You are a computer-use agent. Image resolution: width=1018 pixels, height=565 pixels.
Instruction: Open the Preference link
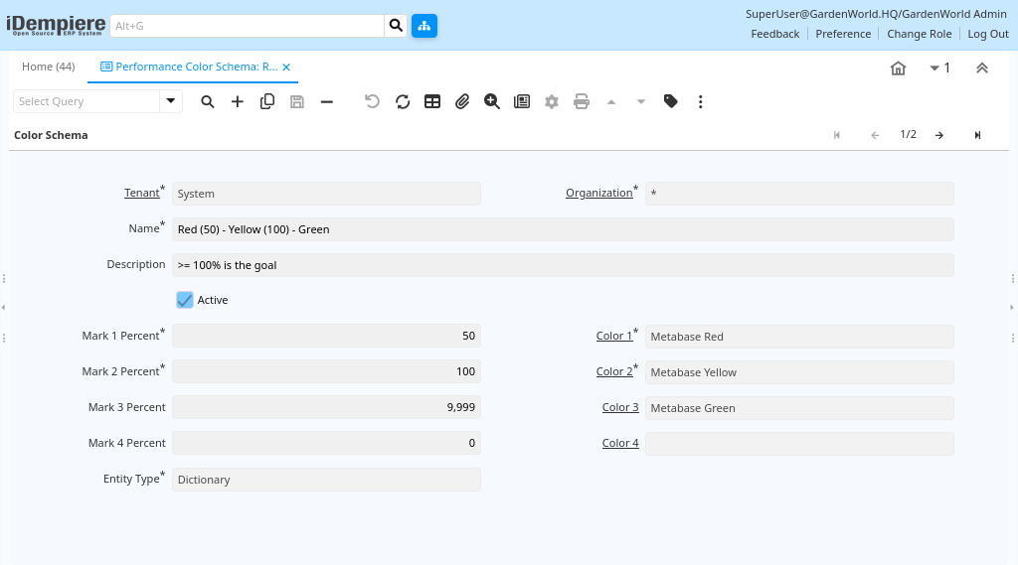[x=843, y=34]
